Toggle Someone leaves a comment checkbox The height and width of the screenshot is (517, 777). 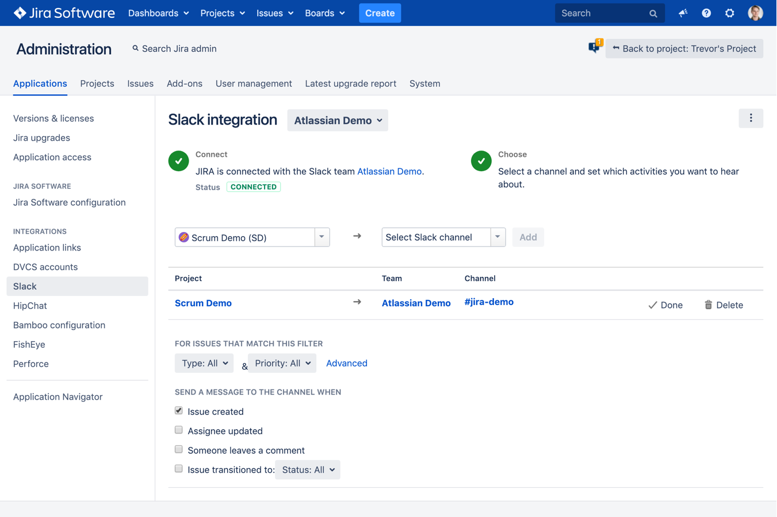[x=179, y=450]
